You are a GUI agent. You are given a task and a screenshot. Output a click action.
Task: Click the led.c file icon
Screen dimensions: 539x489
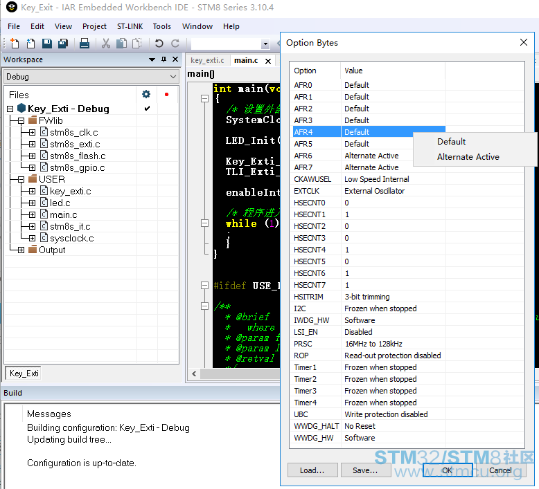coord(44,203)
